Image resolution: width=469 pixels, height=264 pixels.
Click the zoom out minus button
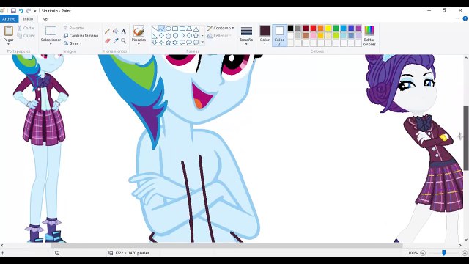point(423,253)
